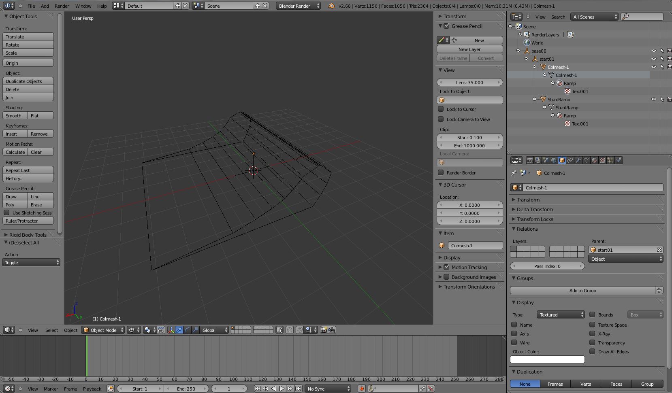Open the Object Data mesh tab
The height and width of the screenshot is (393, 672).
pyautogui.click(x=586, y=160)
